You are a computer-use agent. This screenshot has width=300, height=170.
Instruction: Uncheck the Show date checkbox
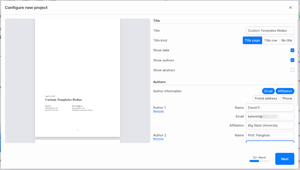point(292,50)
